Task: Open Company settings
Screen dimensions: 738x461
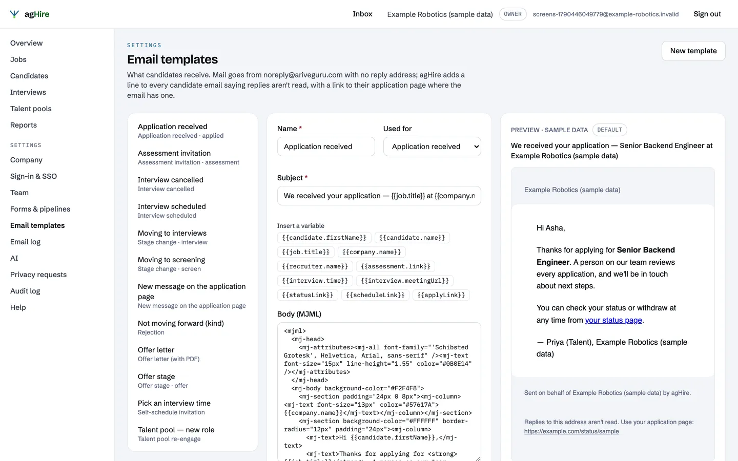Action: pyautogui.click(x=26, y=160)
